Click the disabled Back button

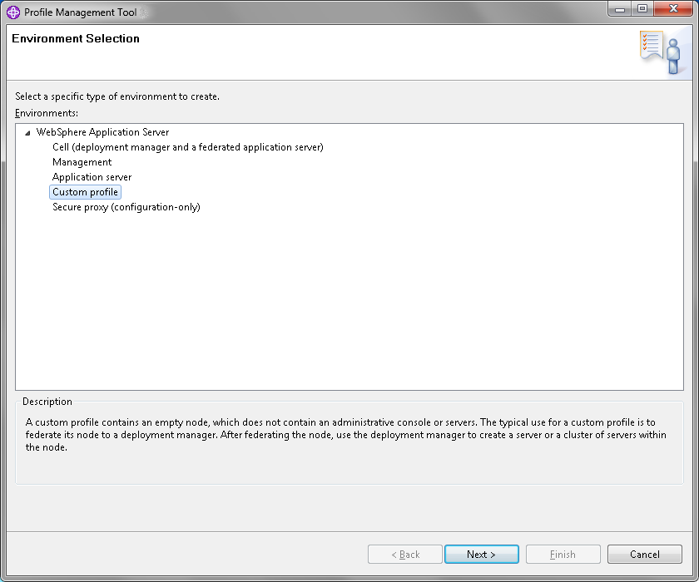404,554
